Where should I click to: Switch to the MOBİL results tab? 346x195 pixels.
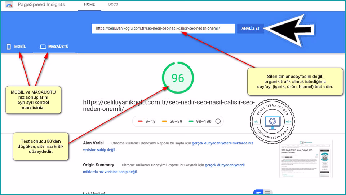[16, 47]
